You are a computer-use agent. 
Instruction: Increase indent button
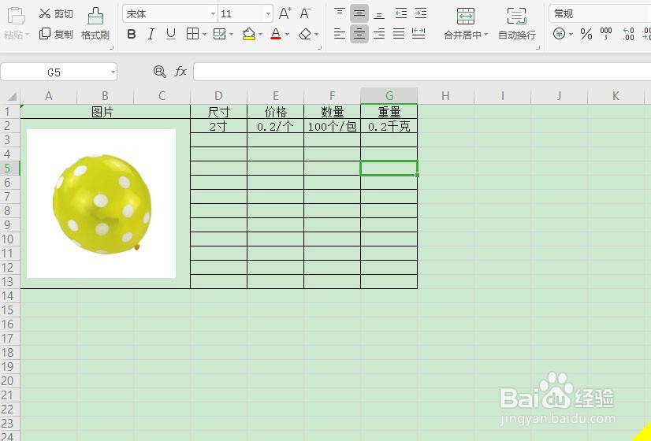[x=420, y=13]
